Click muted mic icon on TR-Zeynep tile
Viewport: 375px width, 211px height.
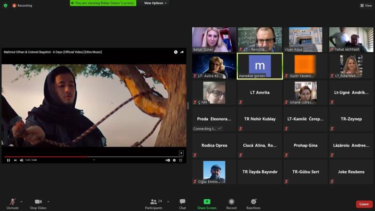[x=332, y=129]
